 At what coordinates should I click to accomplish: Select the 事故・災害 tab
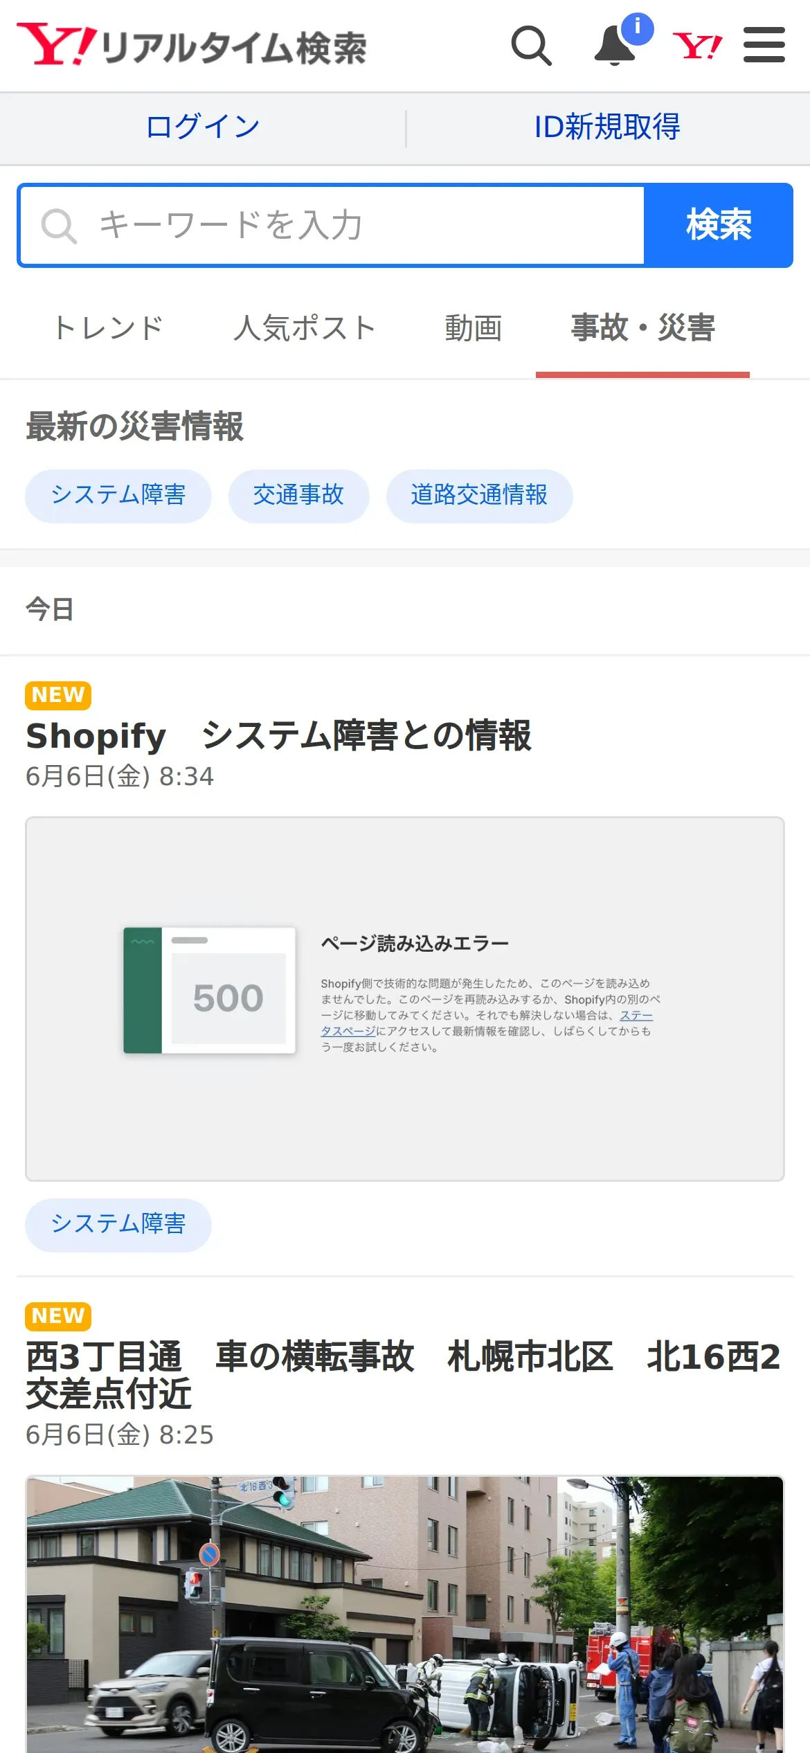[x=642, y=328]
